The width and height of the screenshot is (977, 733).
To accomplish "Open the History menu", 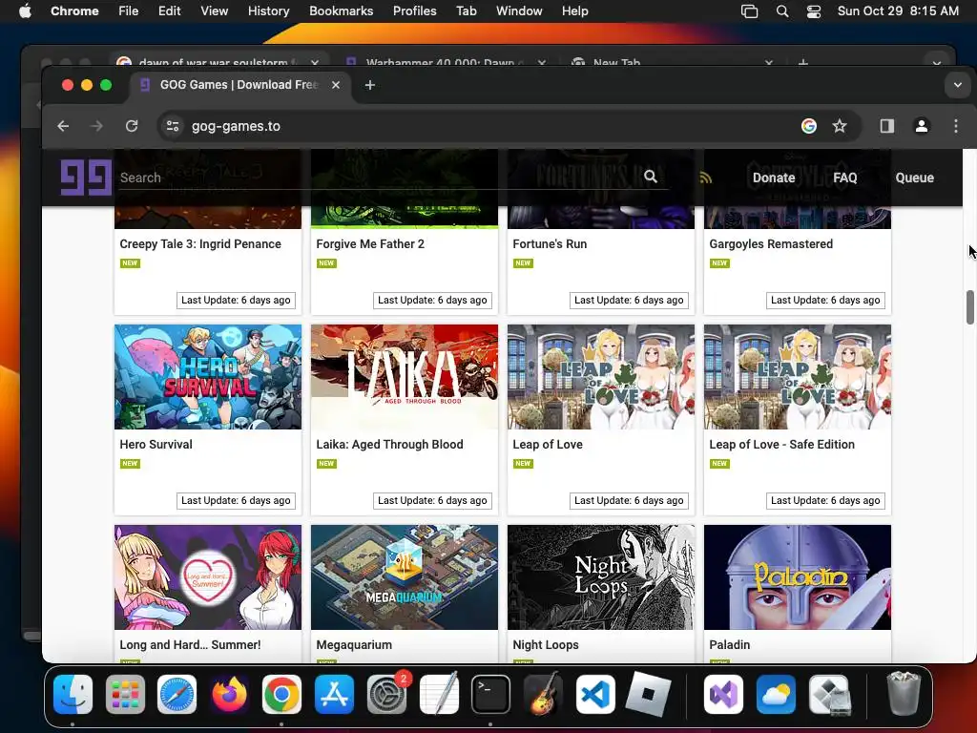I will pyautogui.click(x=268, y=11).
